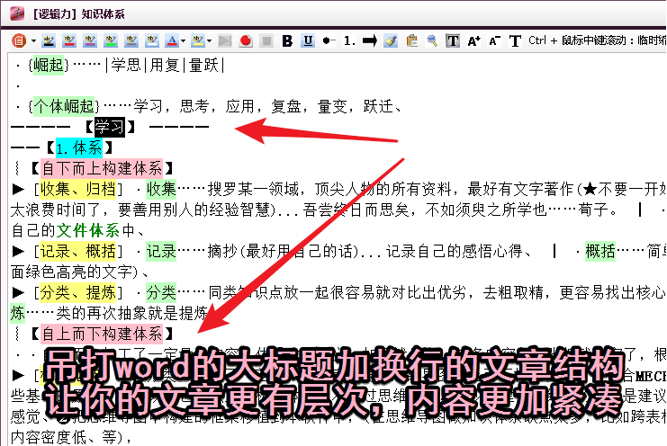Apply the white highlight pen

pyautogui.click(x=152, y=40)
